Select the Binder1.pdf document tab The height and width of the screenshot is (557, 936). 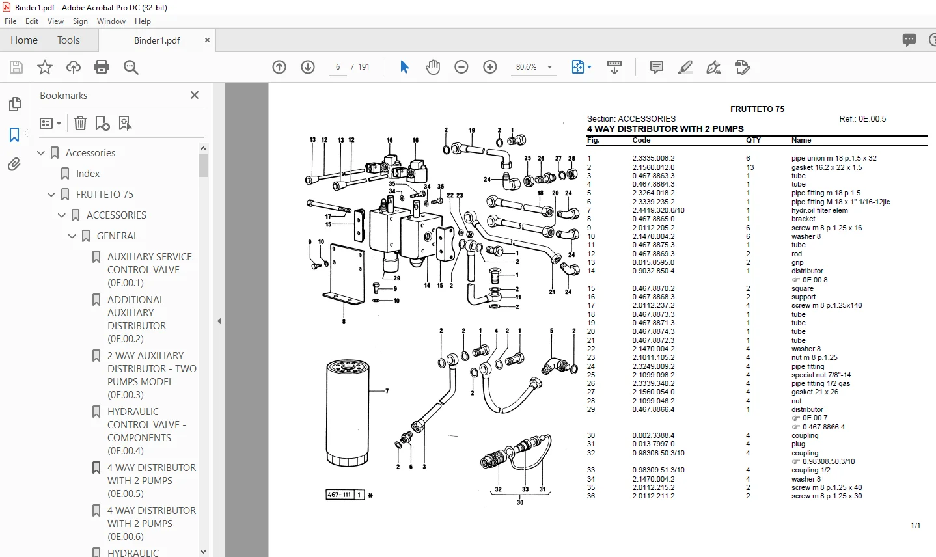click(x=157, y=40)
